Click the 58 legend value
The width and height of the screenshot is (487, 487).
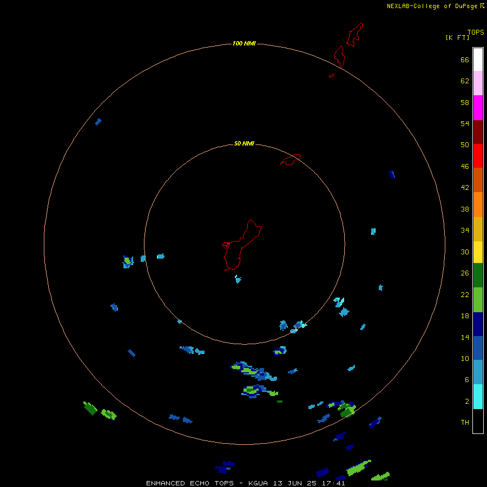(465, 102)
